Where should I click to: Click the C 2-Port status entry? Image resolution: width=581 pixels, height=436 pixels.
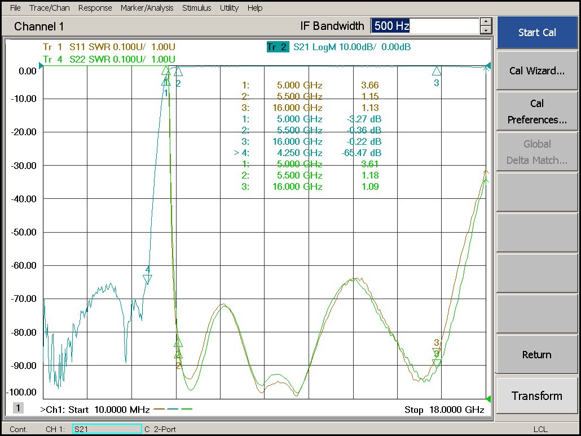pyautogui.click(x=160, y=429)
